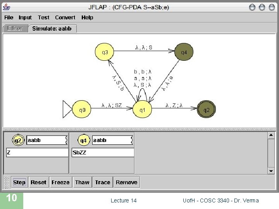Click the Reset button
This screenshot has height=209, width=279.
pos(38,182)
